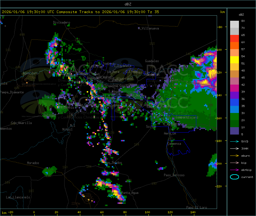Click the '-80' km tick on right axis
The width and height of the screenshot is (256, 216).
220,27
